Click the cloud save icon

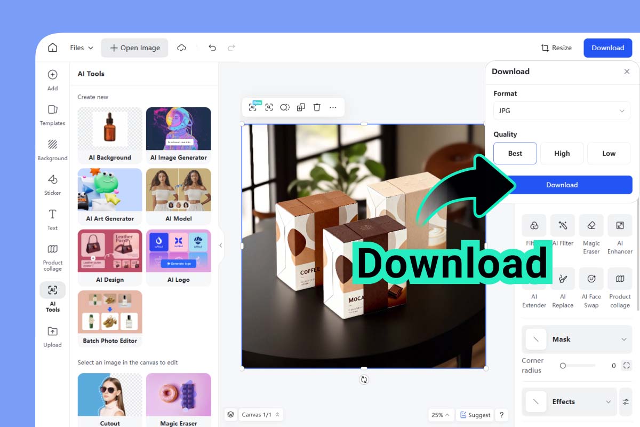(x=182, y=48)
